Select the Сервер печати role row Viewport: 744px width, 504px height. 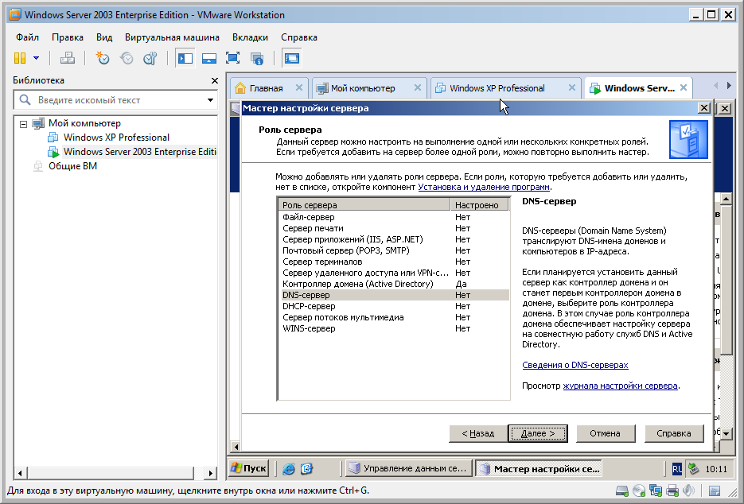point(395,228)
